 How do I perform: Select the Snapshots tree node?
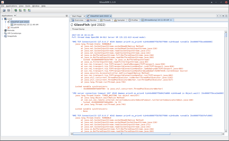pyautogui.click(x=12, y=36)
